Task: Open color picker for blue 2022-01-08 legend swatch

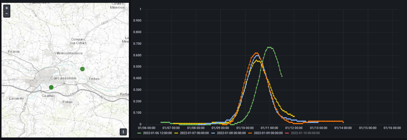Action: pos(213,133)
